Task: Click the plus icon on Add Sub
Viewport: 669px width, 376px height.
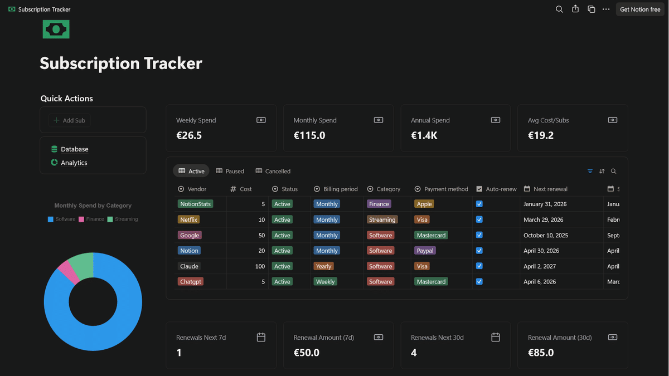Action: click(x=56, y=120)
